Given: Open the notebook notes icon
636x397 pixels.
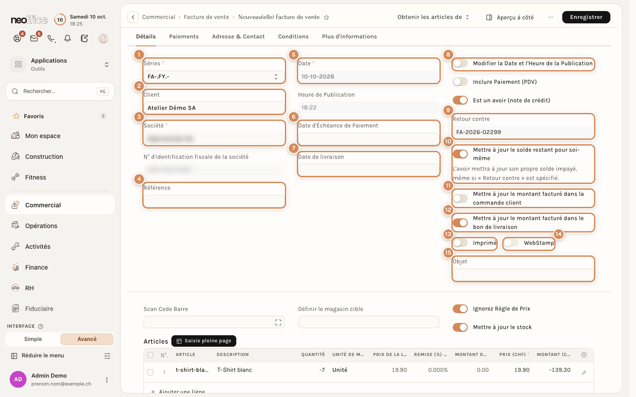Looking at the screenshot, I should coord(84,38).
